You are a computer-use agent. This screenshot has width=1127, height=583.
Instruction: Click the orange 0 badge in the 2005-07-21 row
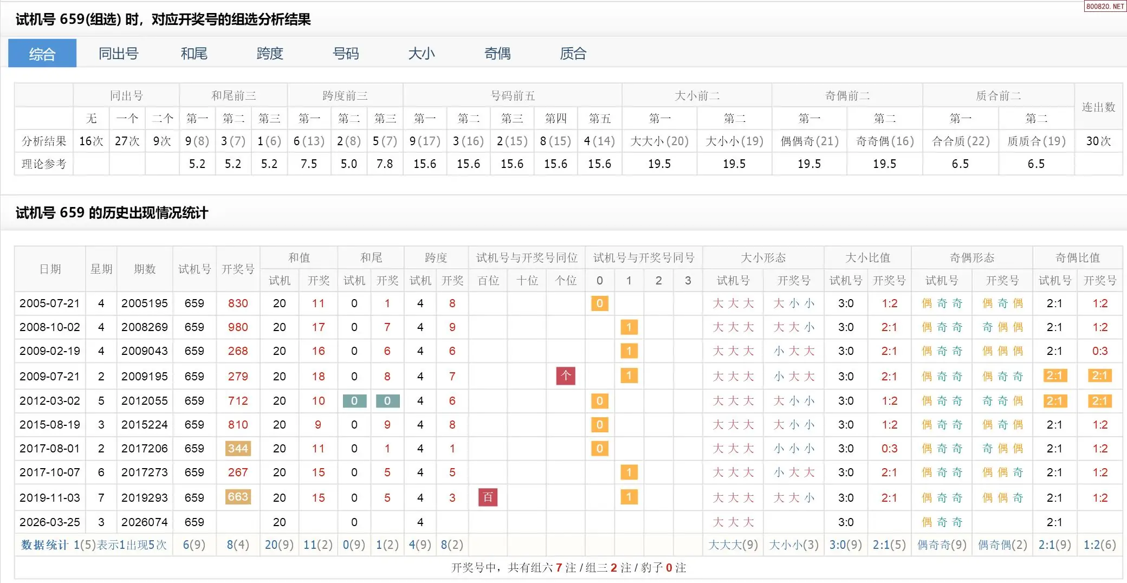[599, 303]
